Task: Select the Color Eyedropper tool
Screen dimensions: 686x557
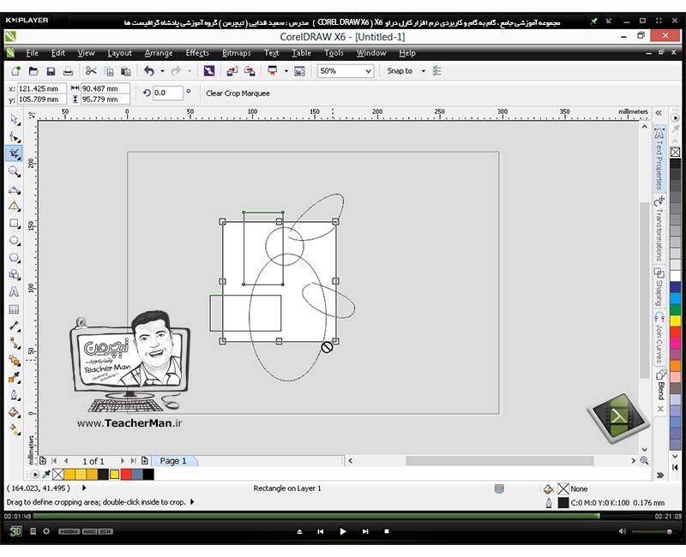Action: click(x=14, y=377)
